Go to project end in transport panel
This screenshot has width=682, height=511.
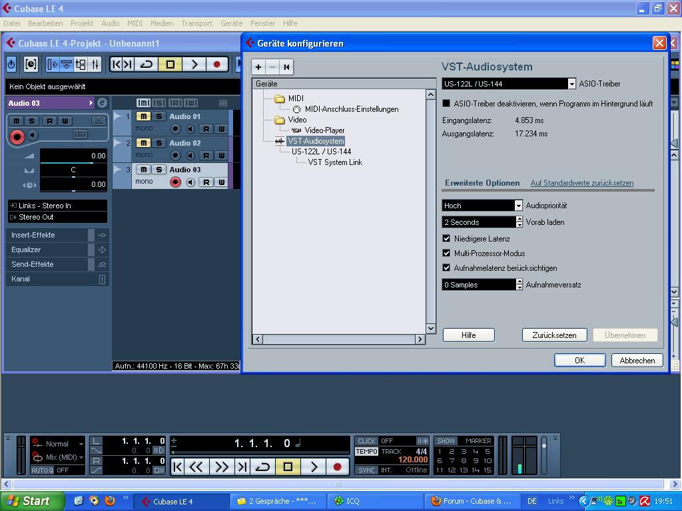(242, 467)
